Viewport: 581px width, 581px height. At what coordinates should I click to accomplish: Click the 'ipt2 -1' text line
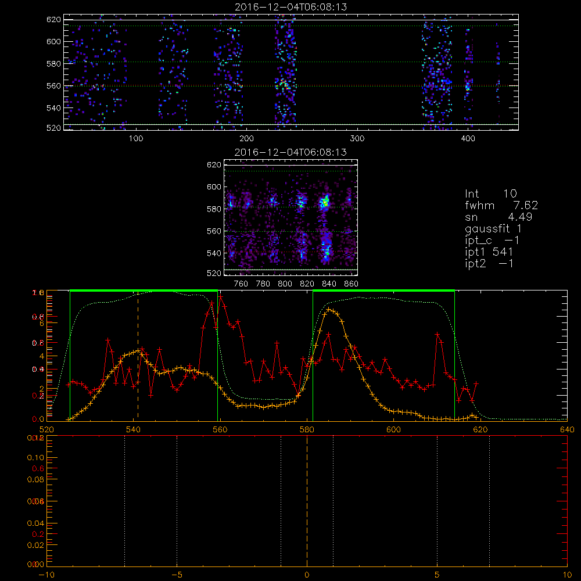pos(489,263)
